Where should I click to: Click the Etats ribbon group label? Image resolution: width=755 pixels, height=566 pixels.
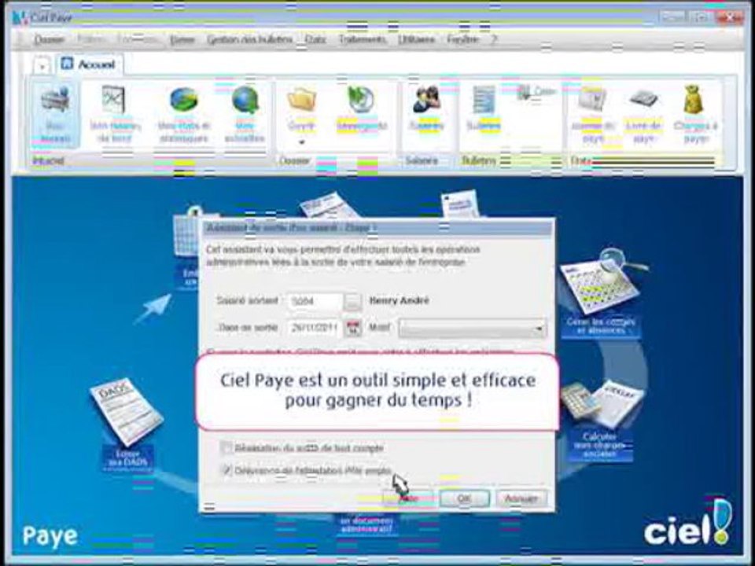click(580, 160)
